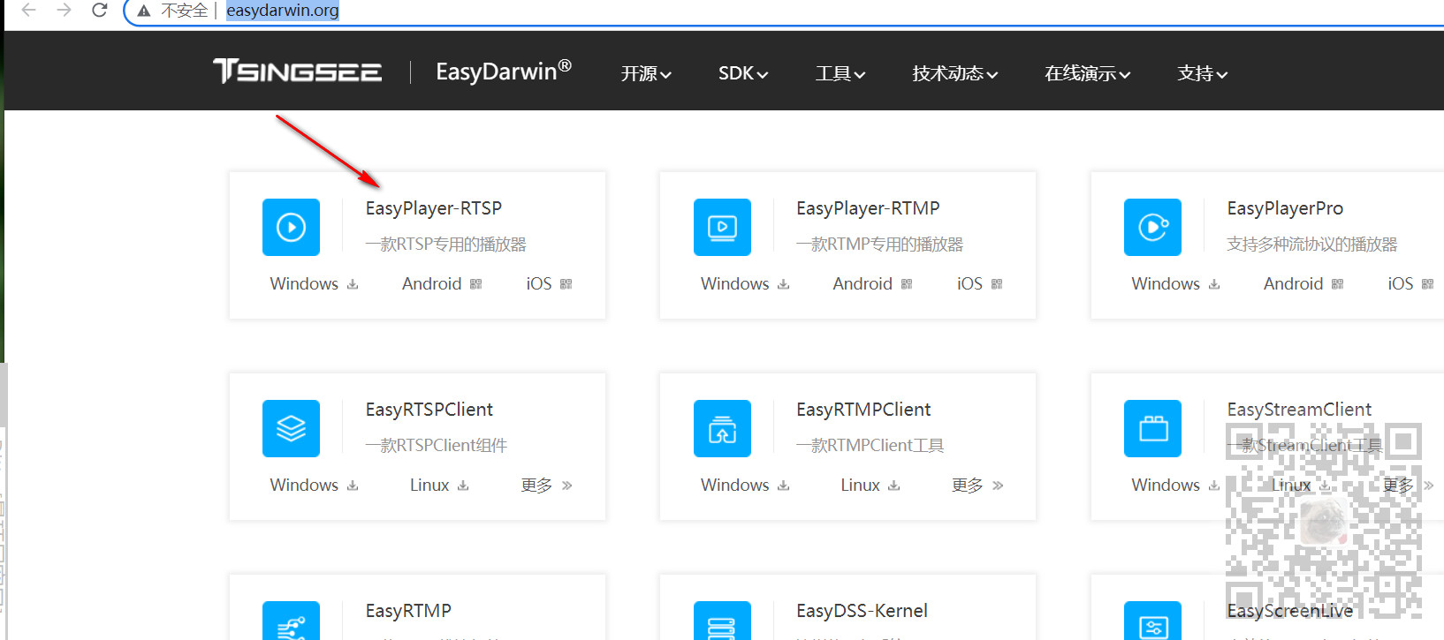Click the EasyPlayerPro icon
The height and width of the screenshot is (640, 1444).
pyautogui.click(x=1152, y=227)
